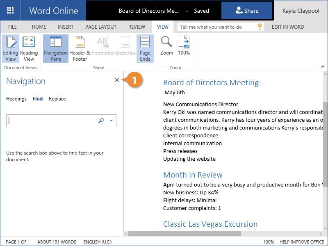Viewport: 328px width, 246px height.
Task: Click the search magnifier in Navigation box
Action: [x=101, y=121]
